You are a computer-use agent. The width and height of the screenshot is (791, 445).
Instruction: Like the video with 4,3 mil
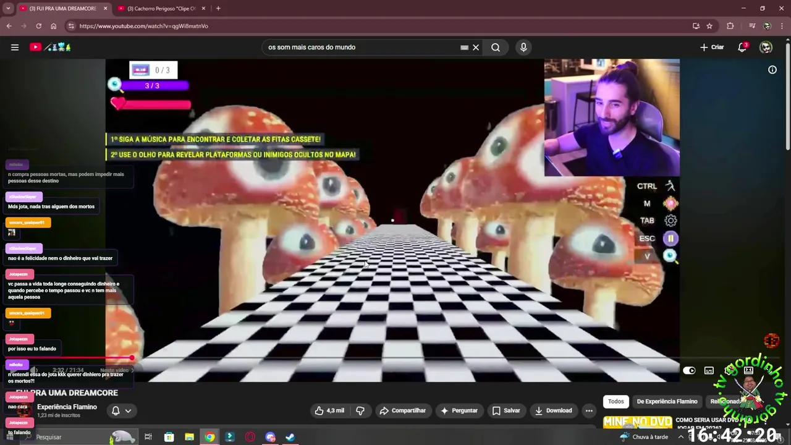[x=329, y=410]
